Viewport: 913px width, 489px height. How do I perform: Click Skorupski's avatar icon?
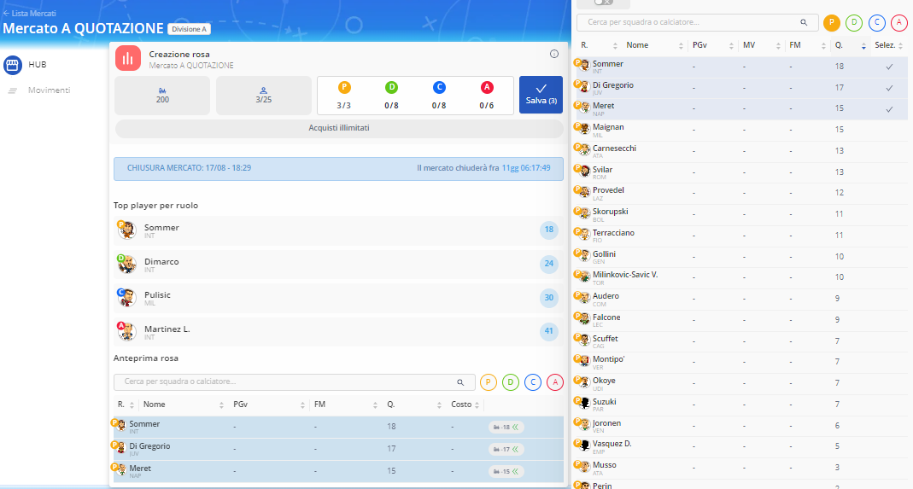[x=584, y=213]
